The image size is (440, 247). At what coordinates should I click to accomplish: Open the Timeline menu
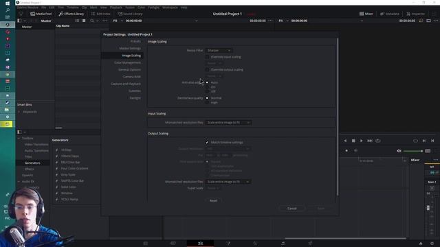[x=73, y=8]
